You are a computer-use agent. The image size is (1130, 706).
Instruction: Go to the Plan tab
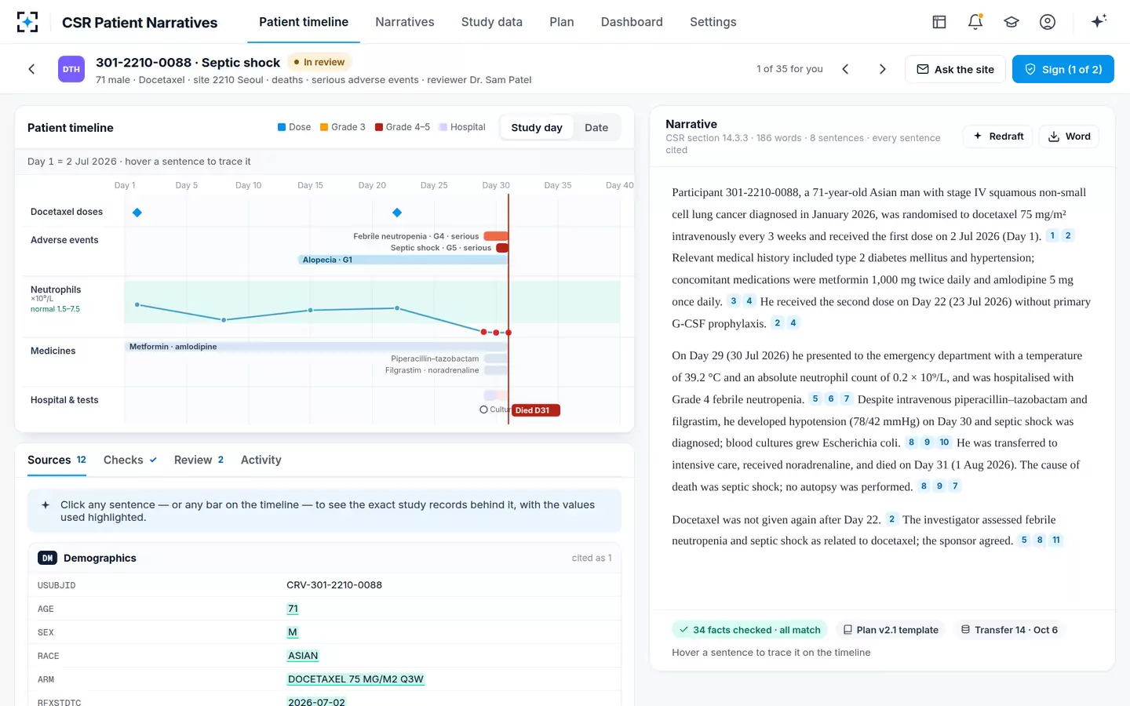[x=562, y=22]
